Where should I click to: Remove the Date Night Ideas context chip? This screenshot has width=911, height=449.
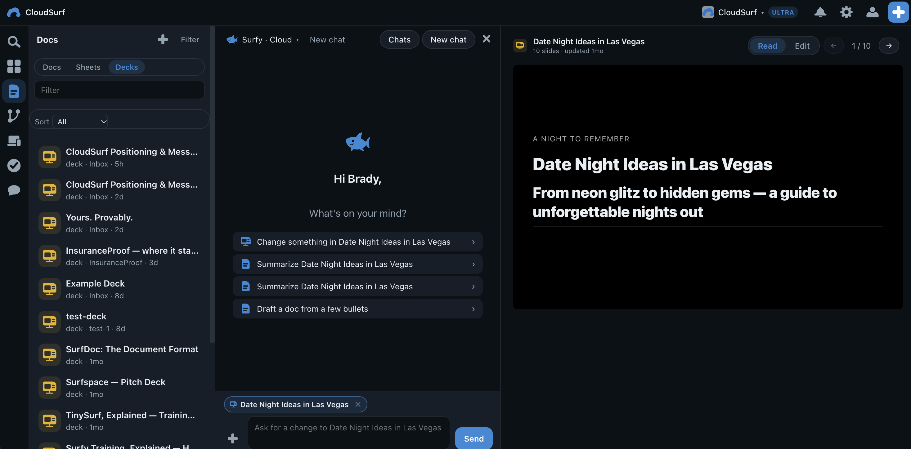[358, 404]
